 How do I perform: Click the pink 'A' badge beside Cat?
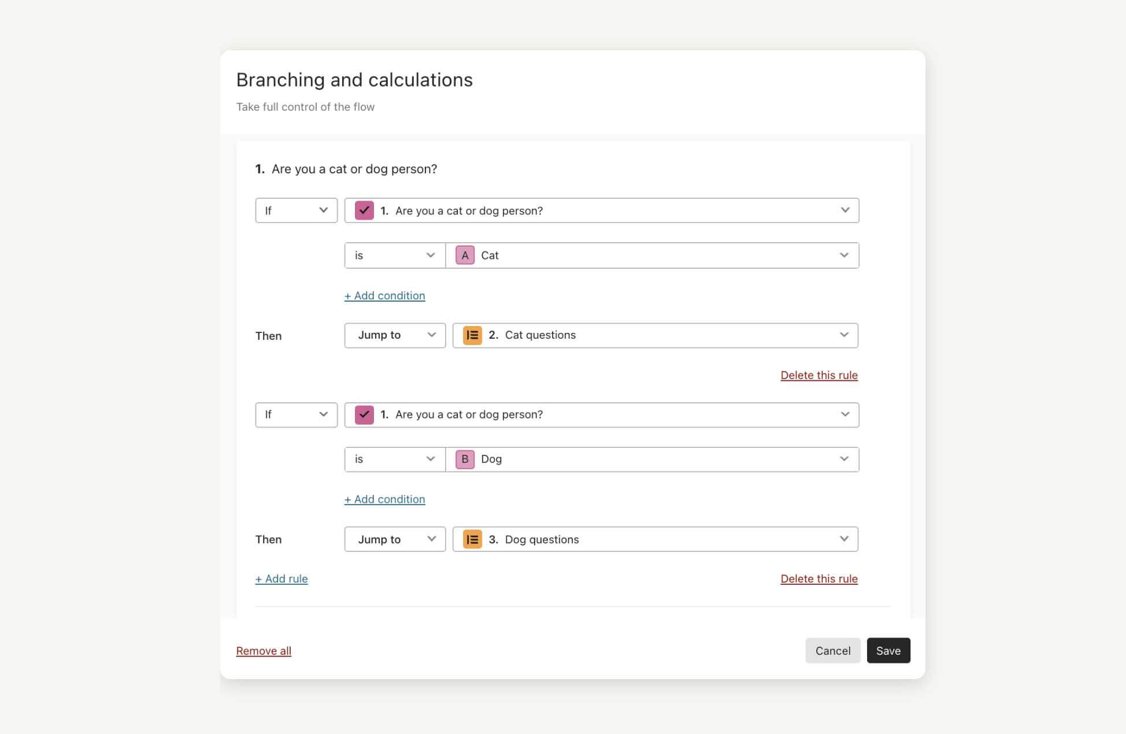465,255
